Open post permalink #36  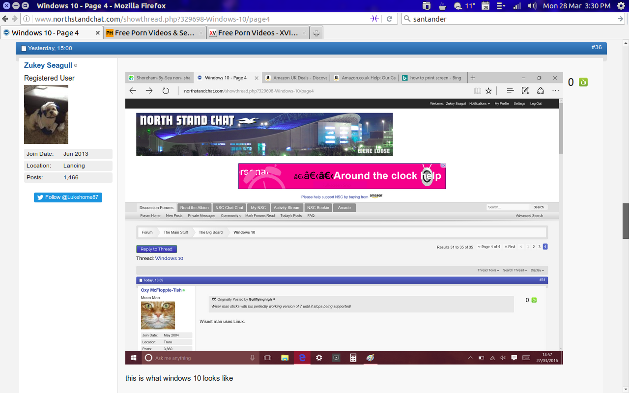tap(597, 48)
